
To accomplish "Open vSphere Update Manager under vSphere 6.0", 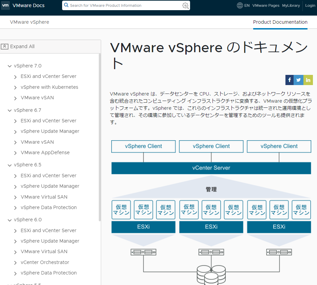I will pyautogui.click(x=50, y=241).
